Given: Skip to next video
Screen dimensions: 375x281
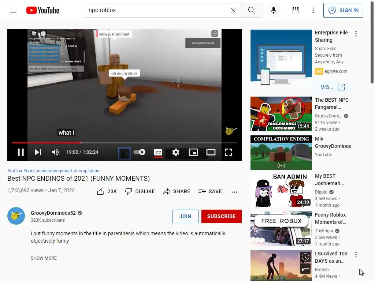Looking at the screenshot, I should (38, 152).
